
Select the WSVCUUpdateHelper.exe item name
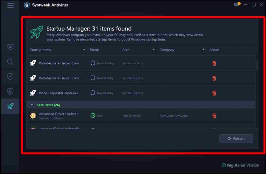coord(58,93)
